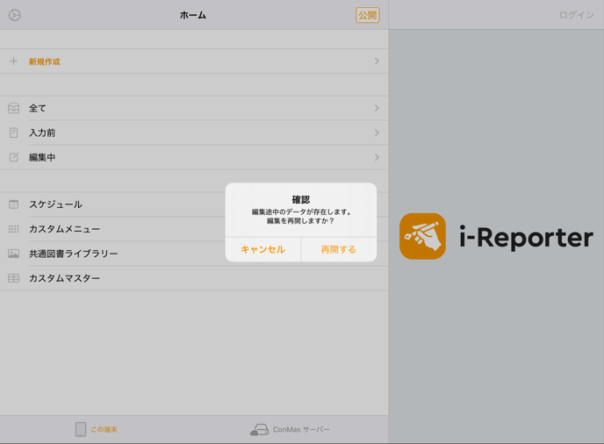Open the settings gear icon in the header
This screenshot has width=604, height=444.
15,16
